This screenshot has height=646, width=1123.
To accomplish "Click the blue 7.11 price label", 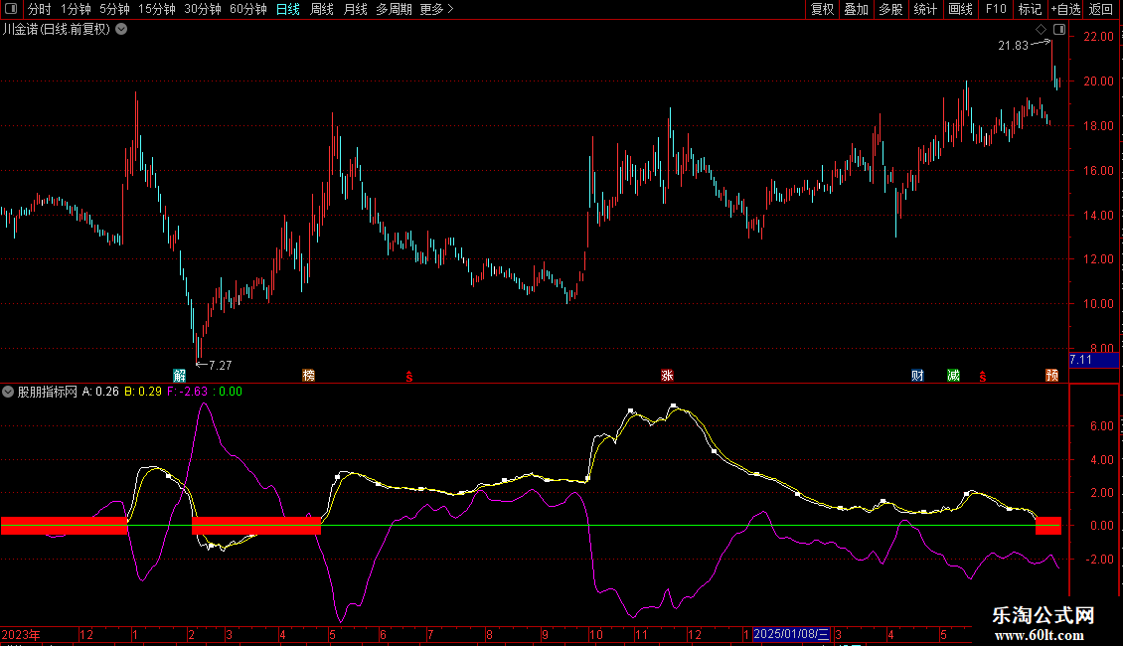I will (1080, 359).
